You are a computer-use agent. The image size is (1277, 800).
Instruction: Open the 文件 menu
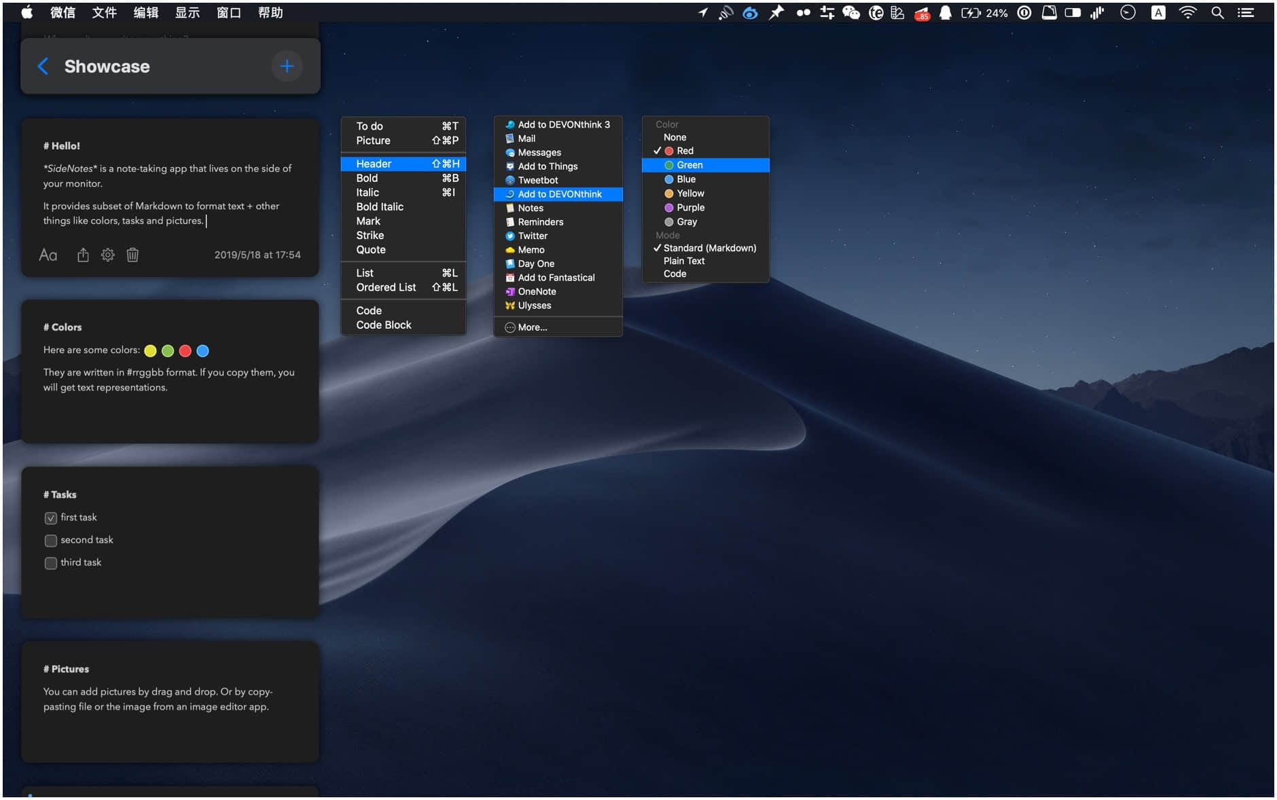click(x=104, y=13)
